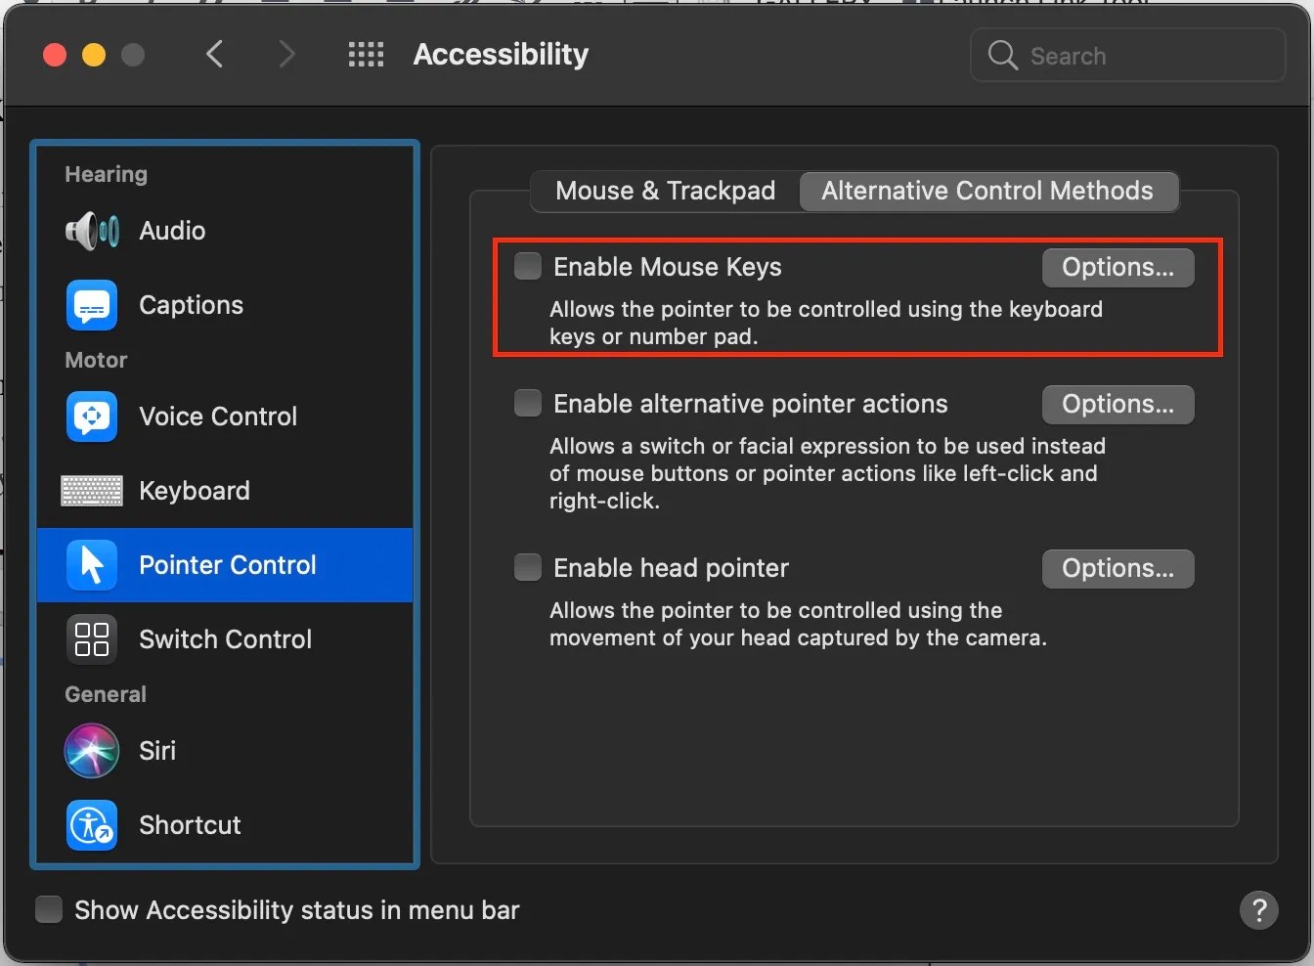Click the help question mark button
Viewport: 1314px width, 966px height.
(1258, 910)
